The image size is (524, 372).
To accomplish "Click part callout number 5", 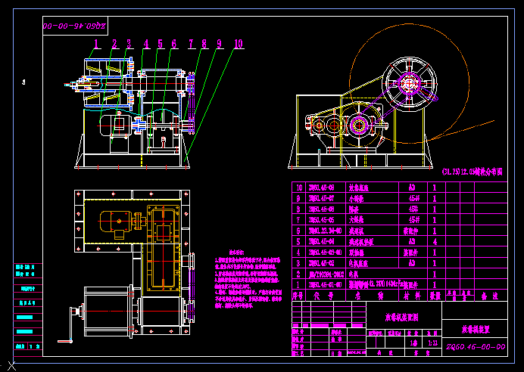I will 160,43.
